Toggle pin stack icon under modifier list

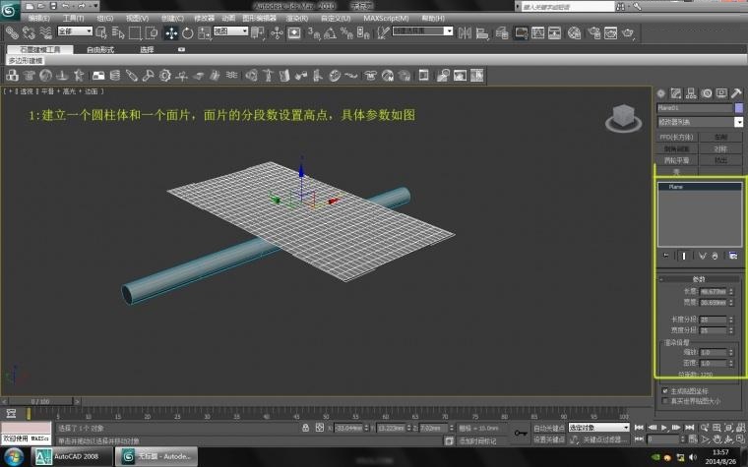click(x=666, y=256)
